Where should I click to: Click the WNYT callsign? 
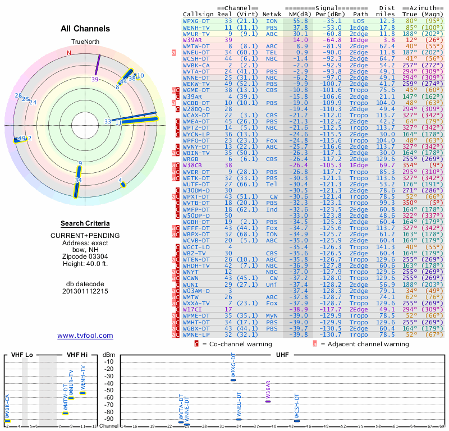pos(190,272)
